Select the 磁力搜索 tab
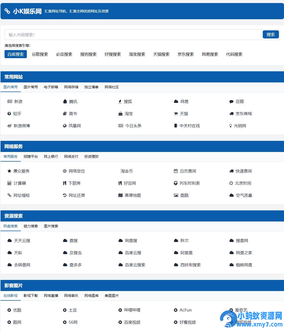This screenshot has width=284, height=332. coord(31,226)
